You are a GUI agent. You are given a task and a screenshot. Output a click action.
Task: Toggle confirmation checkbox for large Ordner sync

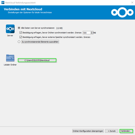pyautogui.click(x=21, y=32)
